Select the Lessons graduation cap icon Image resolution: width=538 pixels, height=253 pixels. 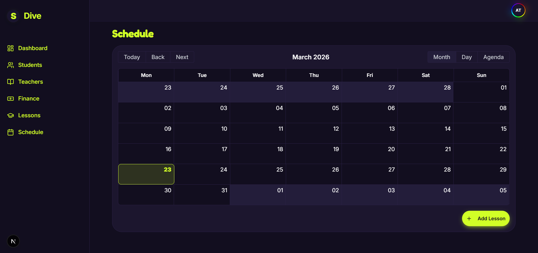pyautogui.click(x=11, y=115)
